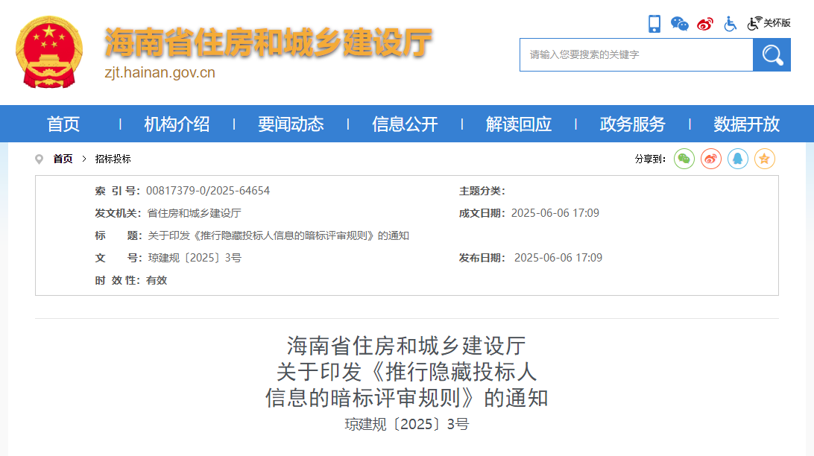The image size is (814, 456).
Task: Click the 要闻动态 navigation item
Action: click(x=291, y=124)
